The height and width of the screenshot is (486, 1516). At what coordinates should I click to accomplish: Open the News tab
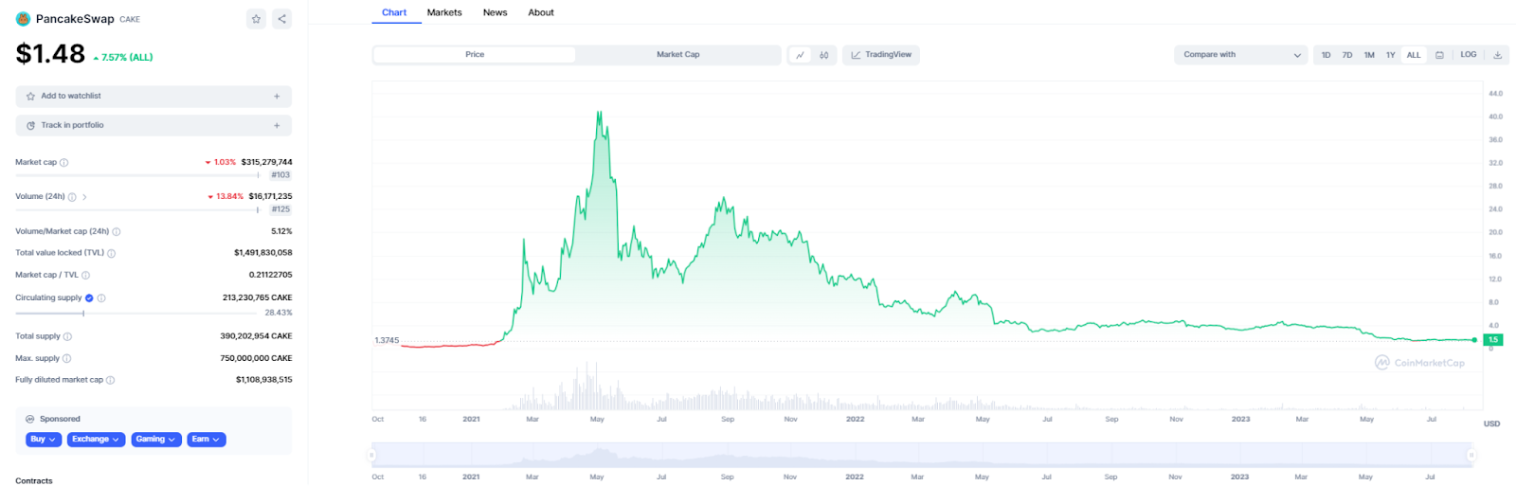495,13
